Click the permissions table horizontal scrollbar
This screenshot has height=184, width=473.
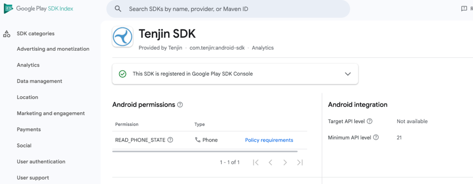[205, 152]
